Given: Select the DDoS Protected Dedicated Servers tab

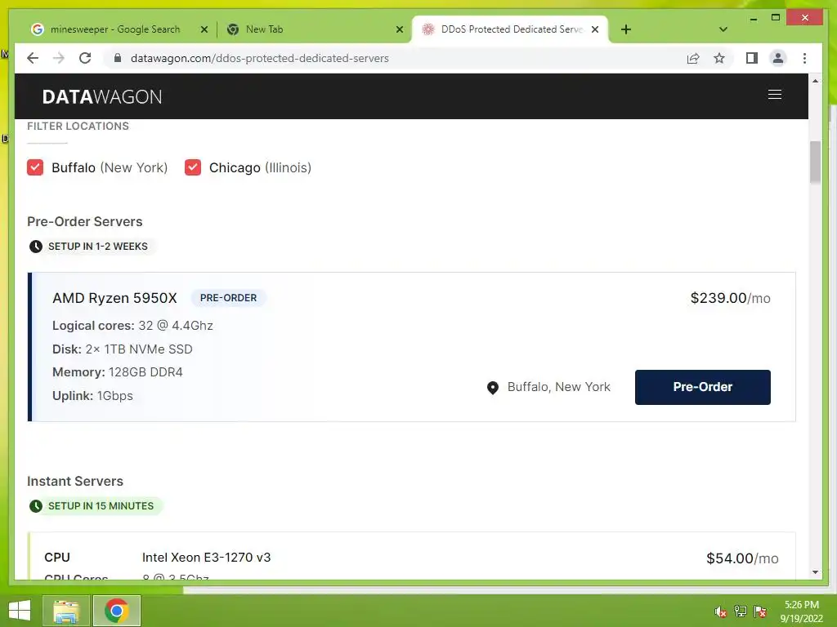Looking at the screenshot, I should pyautogui.click(x=512, y=29).
